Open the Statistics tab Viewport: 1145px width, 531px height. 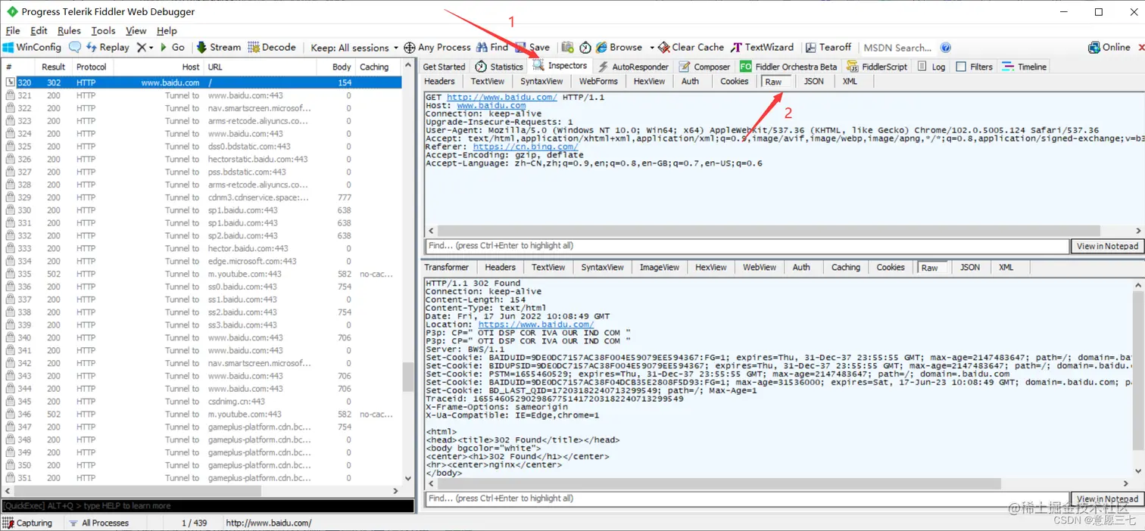499,67
